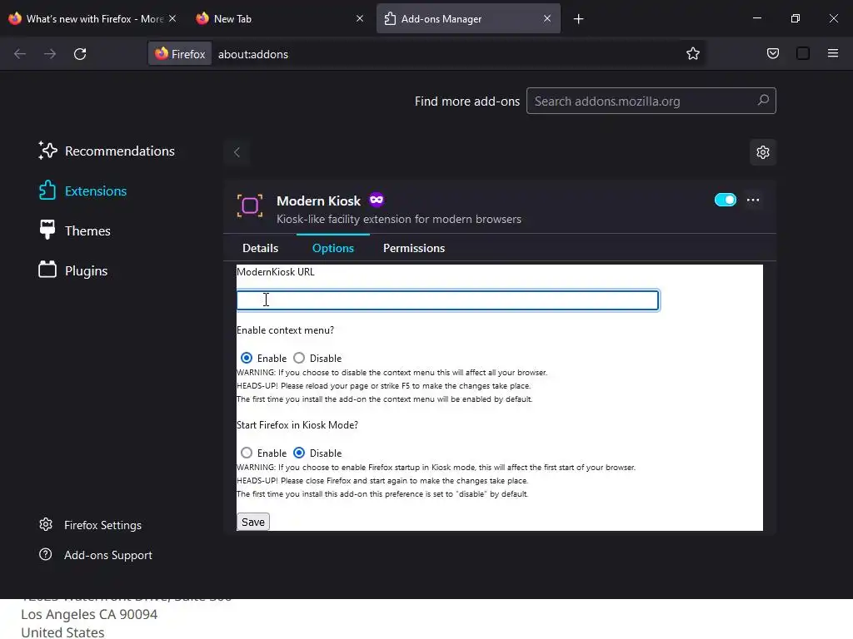Viewport: 853px width, 639px height.
Task: Select Extensions in the sidebar
Action: click(x=82, y=191)
